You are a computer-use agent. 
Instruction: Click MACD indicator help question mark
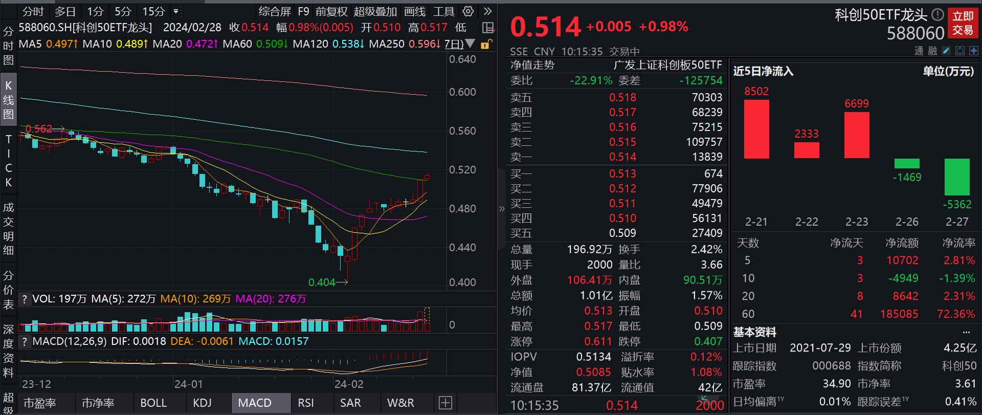[24, 341]
